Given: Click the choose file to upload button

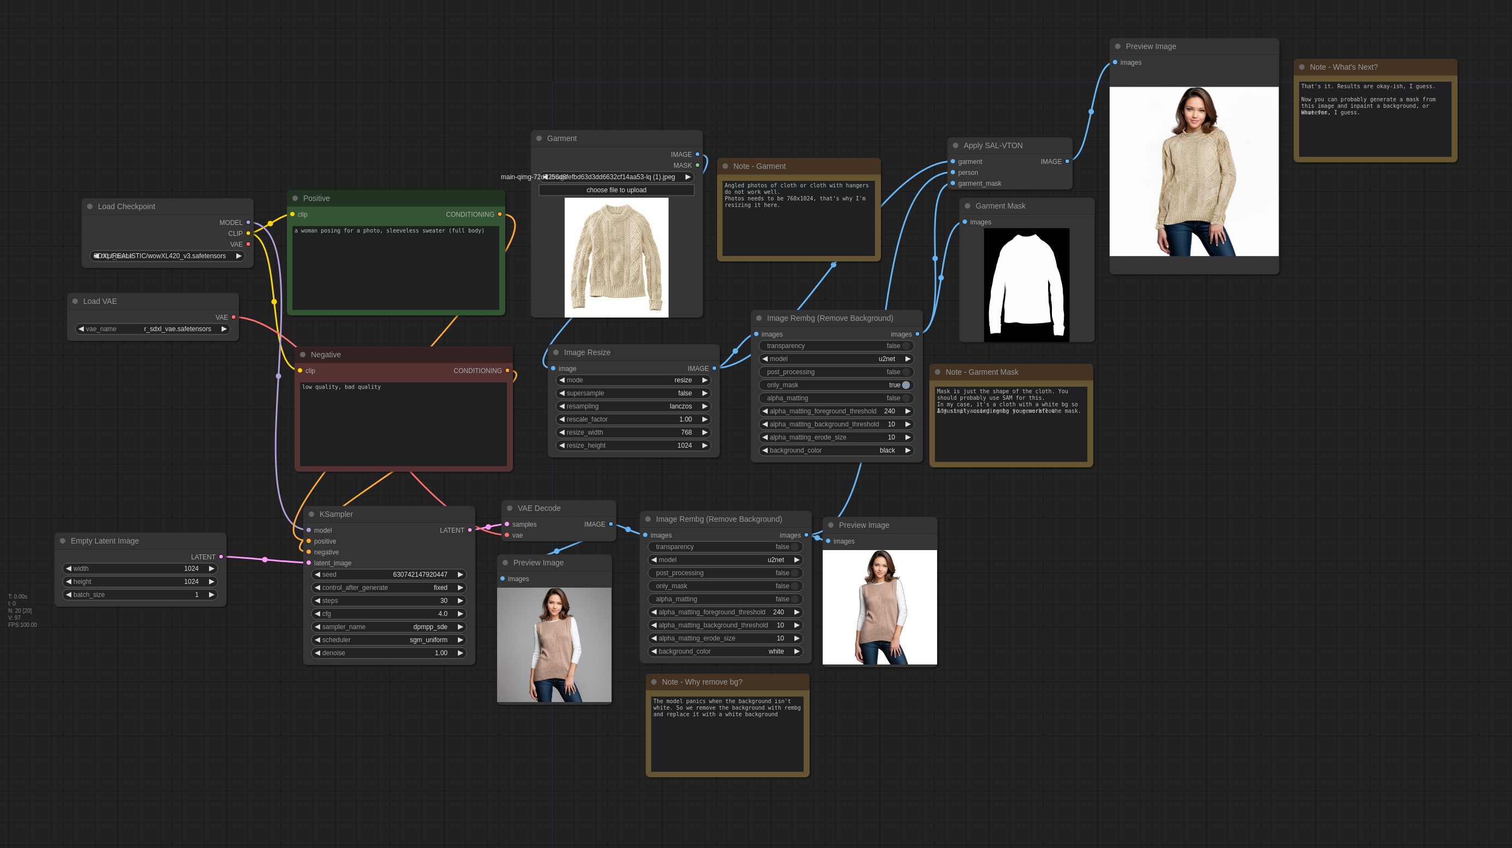Looking at the screenshot, I should point(616,190).
